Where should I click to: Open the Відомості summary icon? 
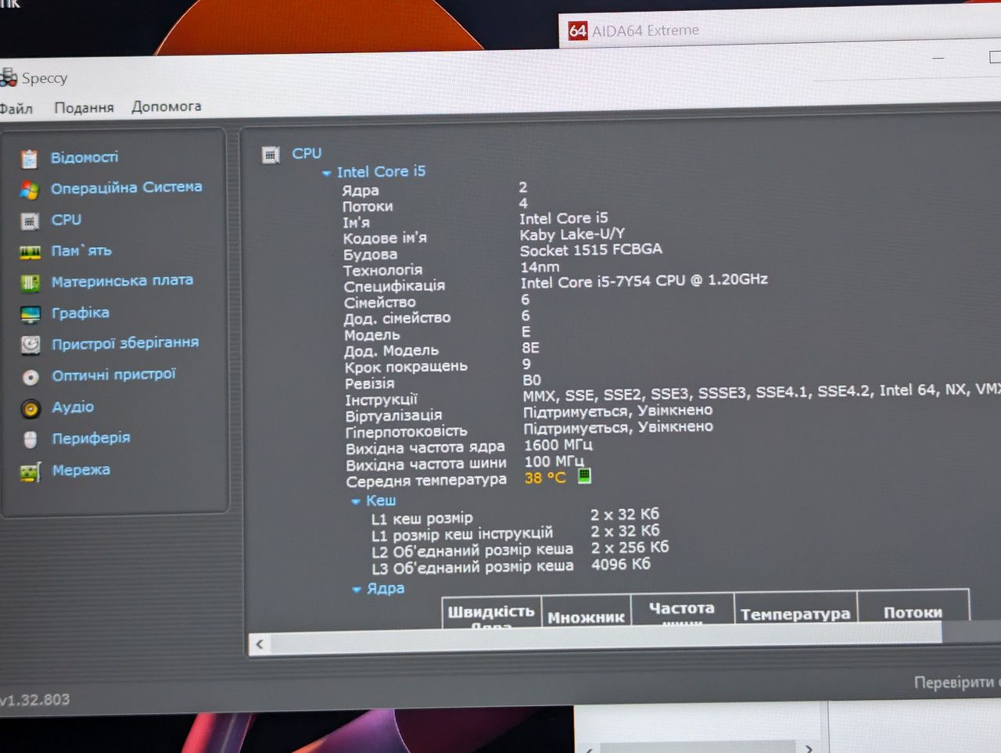point(29,159)
